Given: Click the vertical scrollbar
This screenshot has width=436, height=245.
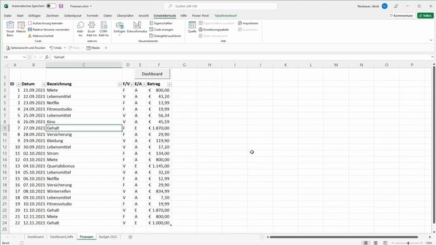Looking at the screenshot, I should (x=434, y=144).
